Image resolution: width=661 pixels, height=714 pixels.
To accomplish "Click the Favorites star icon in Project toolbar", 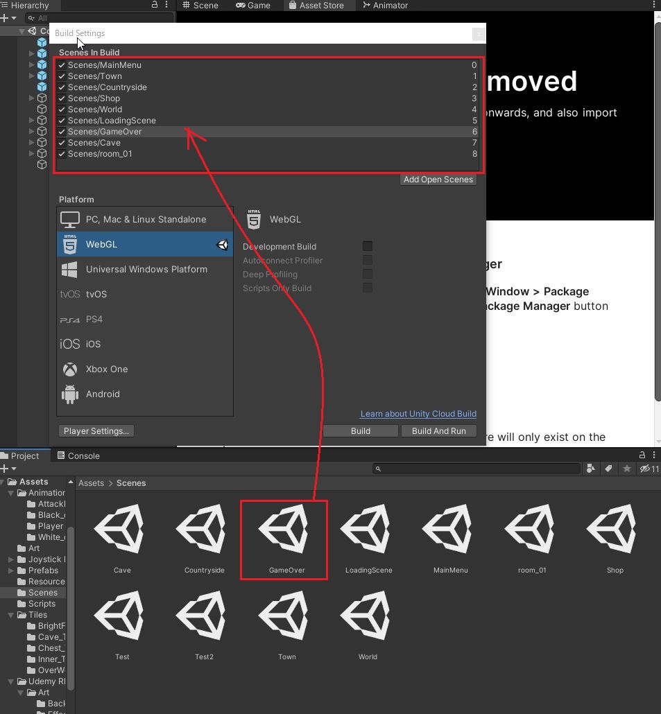I will tap(627, 469).
